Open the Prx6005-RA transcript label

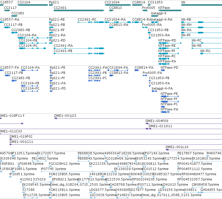152,25
